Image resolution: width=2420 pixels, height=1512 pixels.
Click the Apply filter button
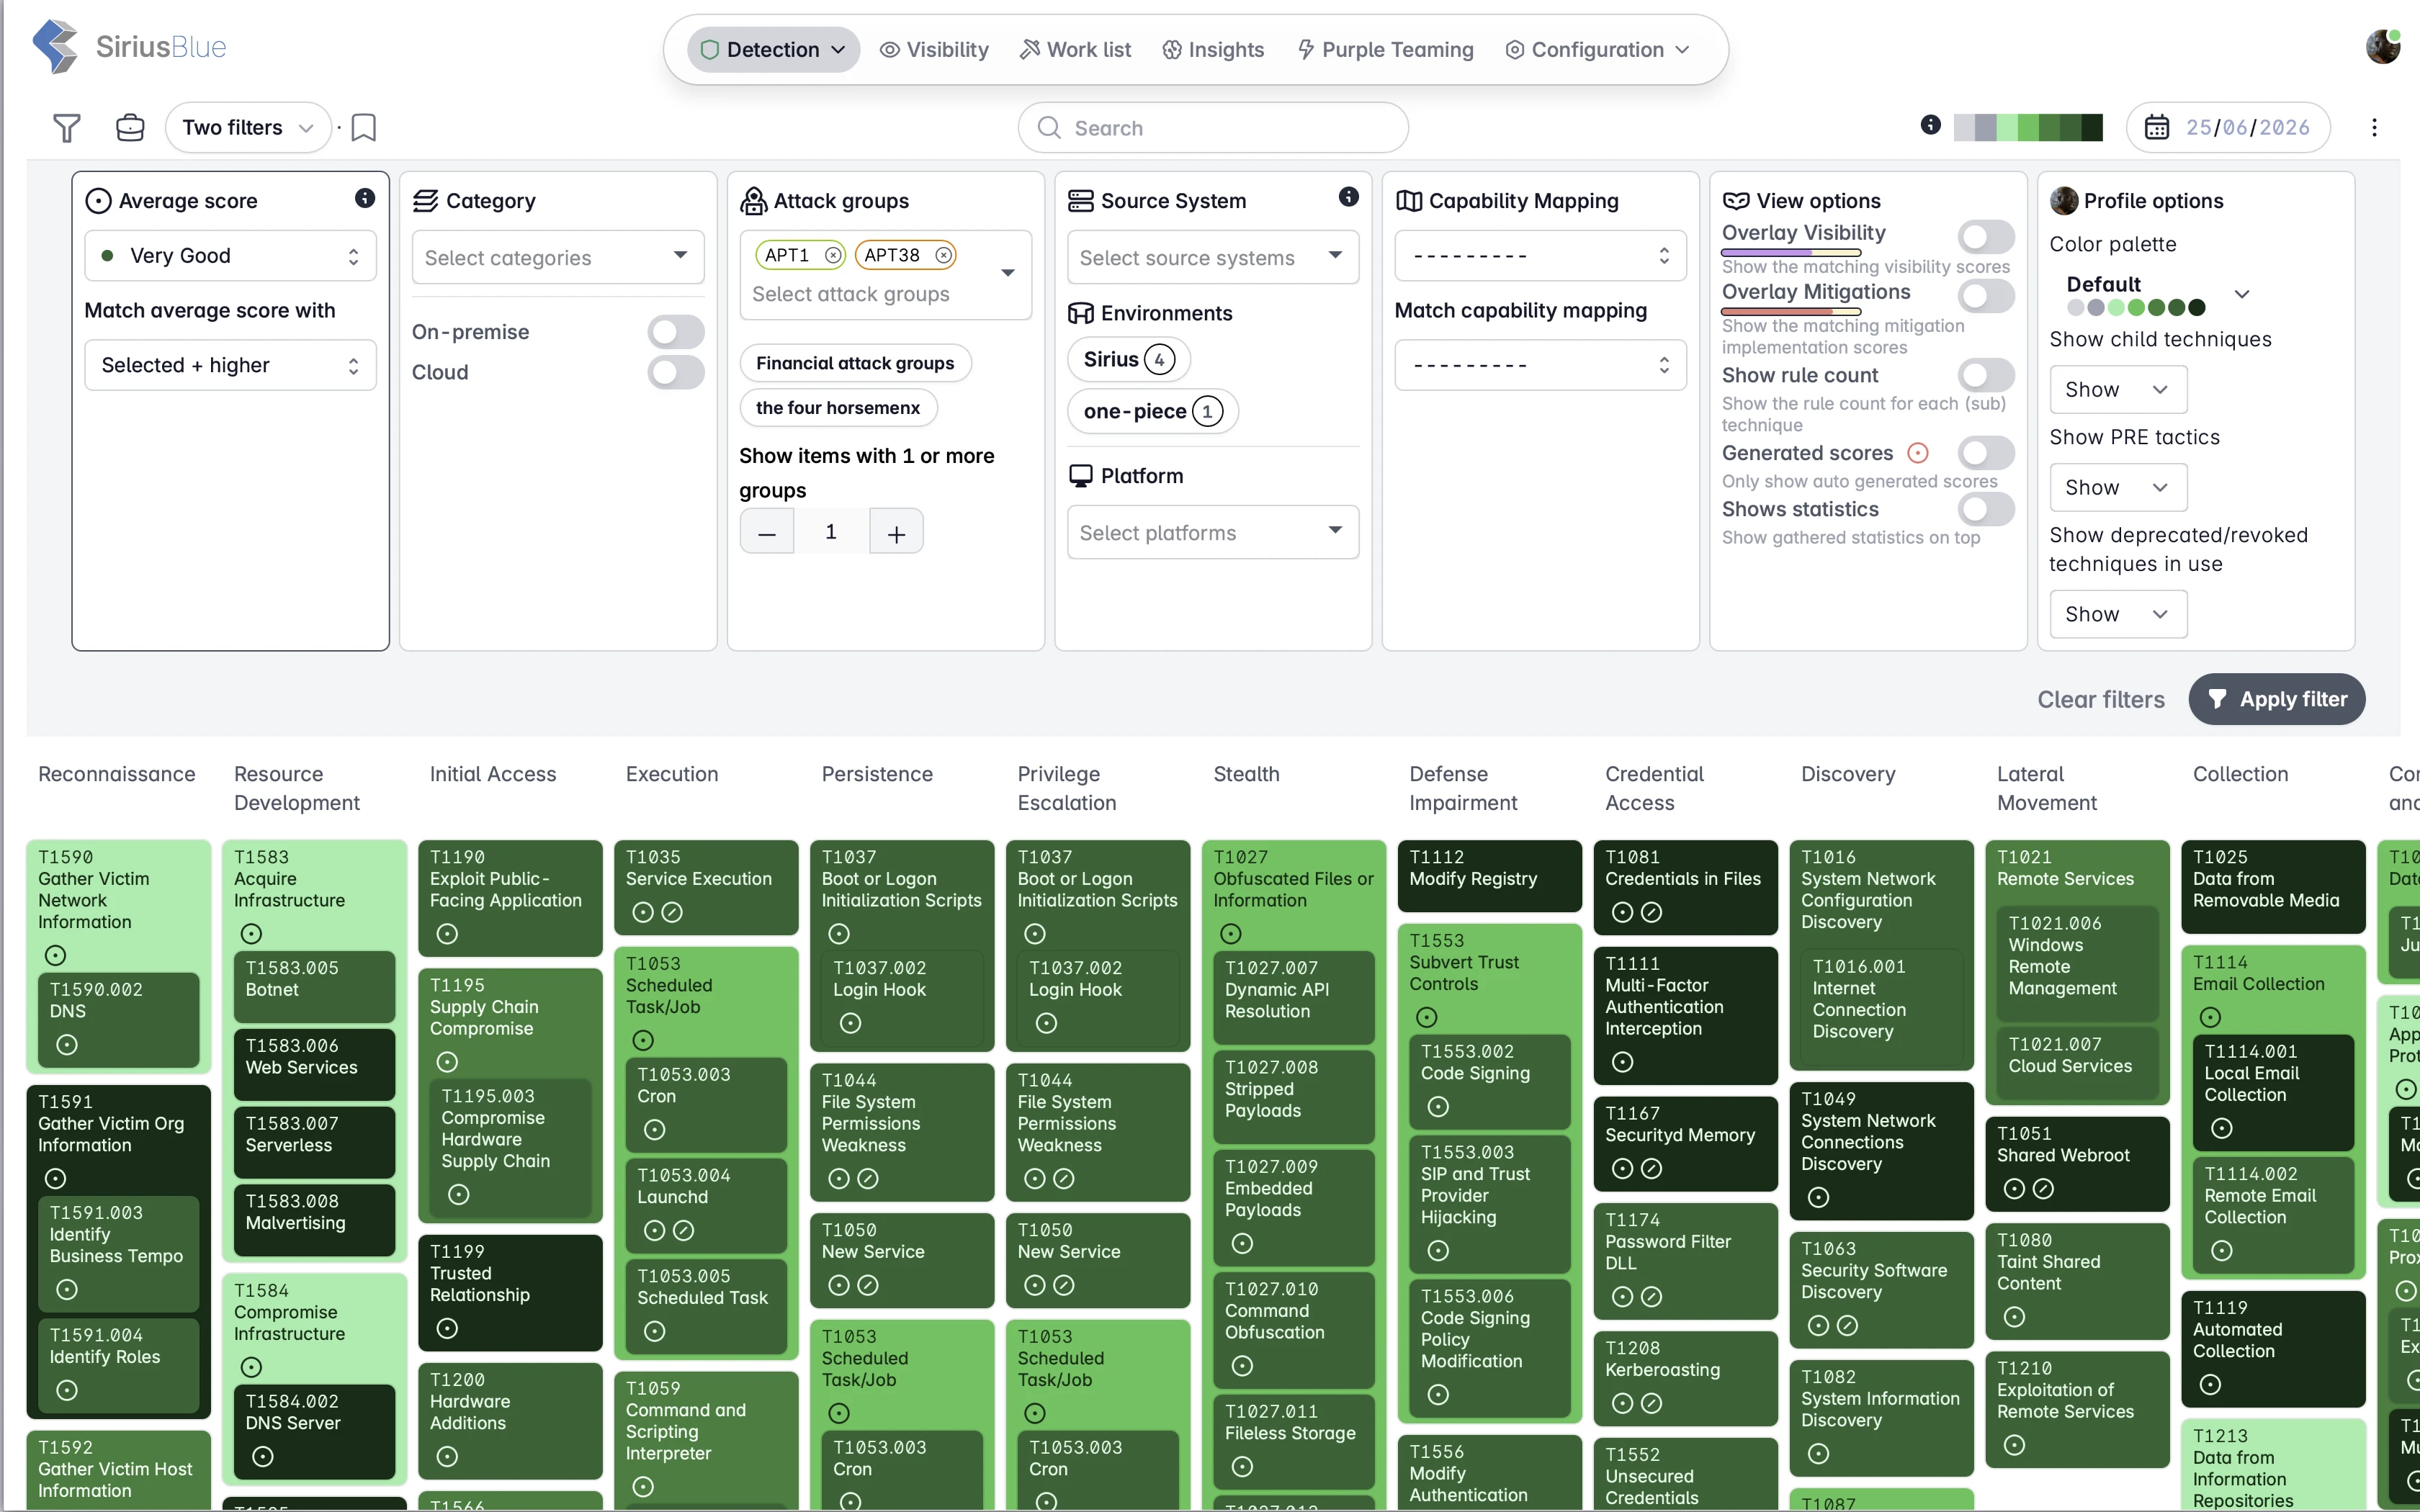2277,699
